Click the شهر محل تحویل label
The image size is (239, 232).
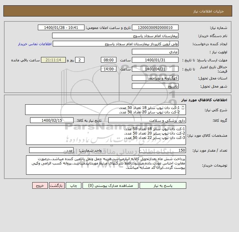pos(214,86)
